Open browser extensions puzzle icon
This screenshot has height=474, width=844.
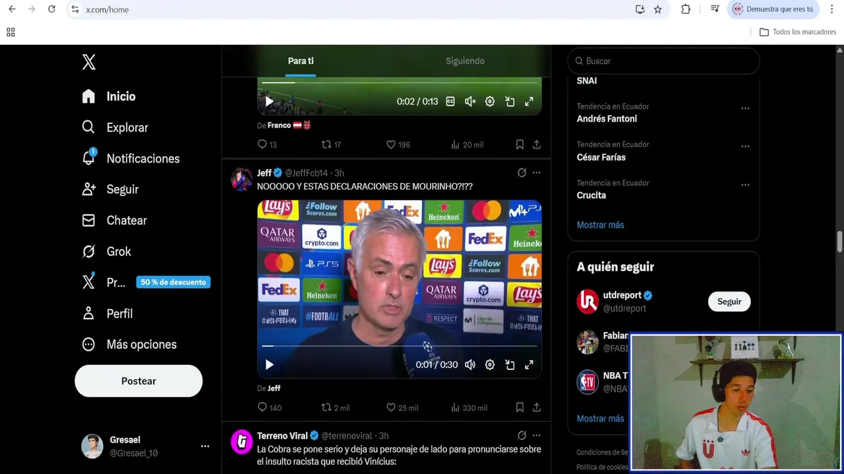point(686,9)
